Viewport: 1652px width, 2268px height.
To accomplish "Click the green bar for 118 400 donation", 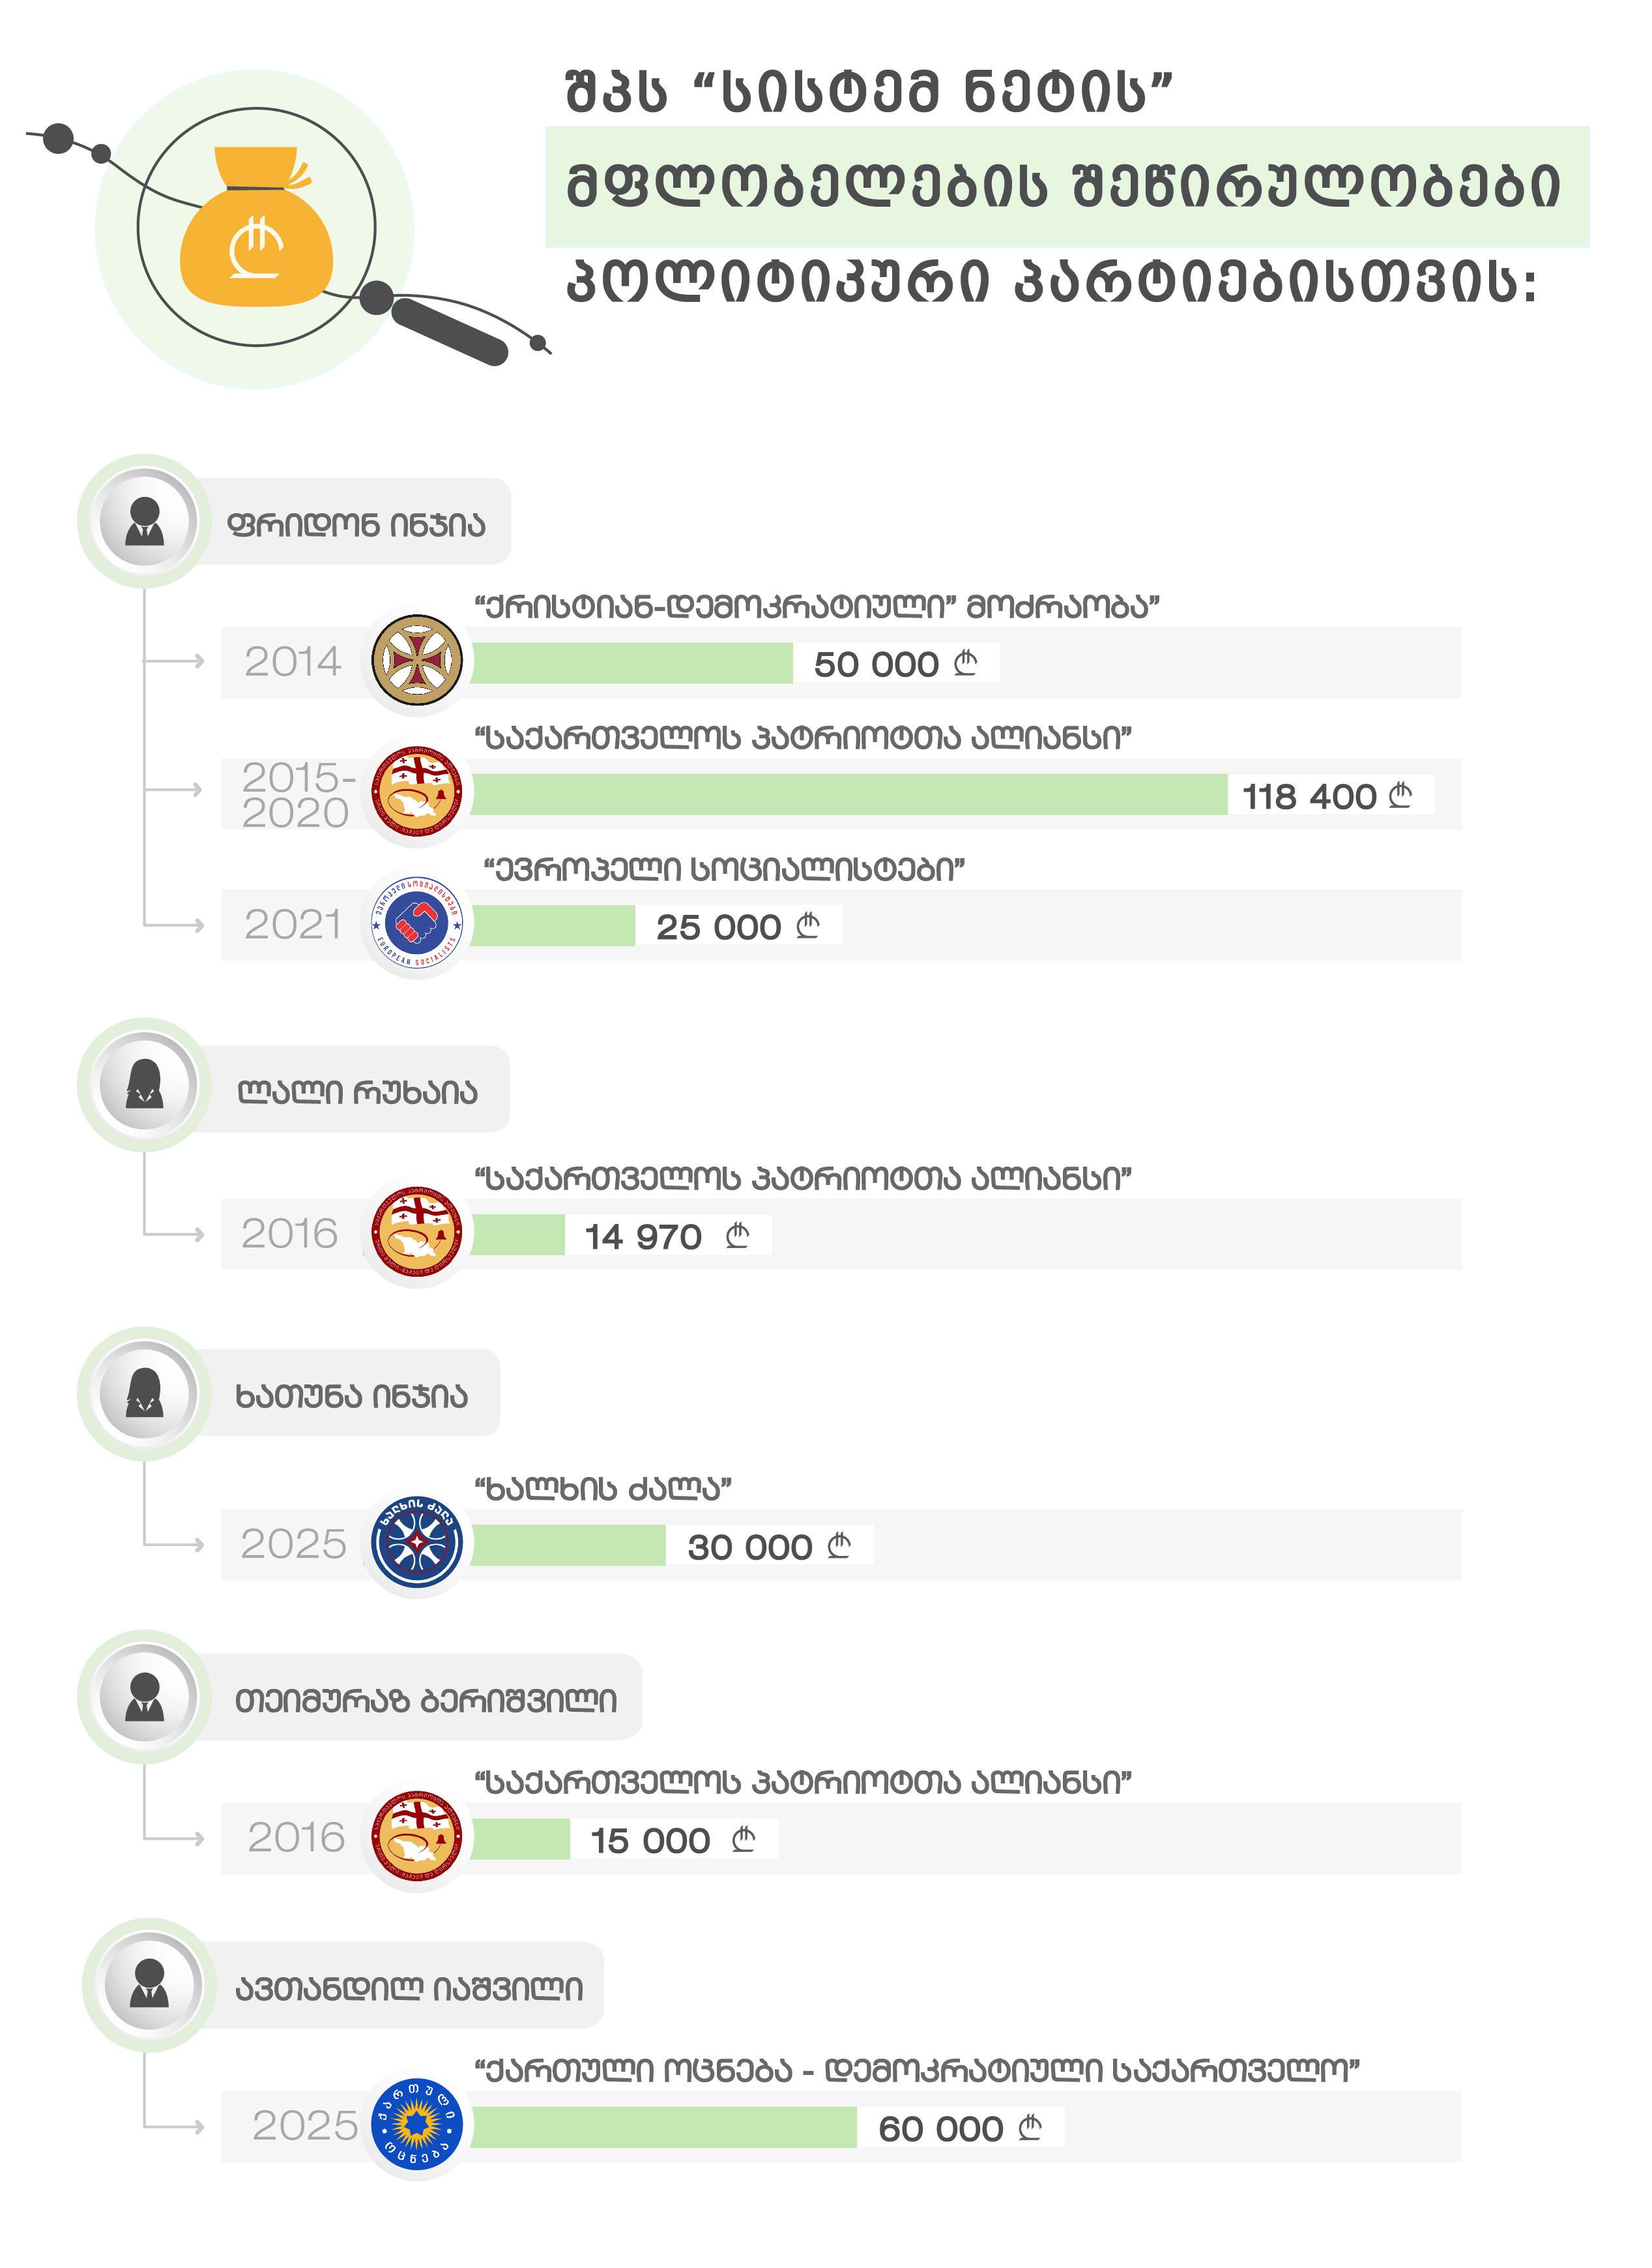I will 848,794.
